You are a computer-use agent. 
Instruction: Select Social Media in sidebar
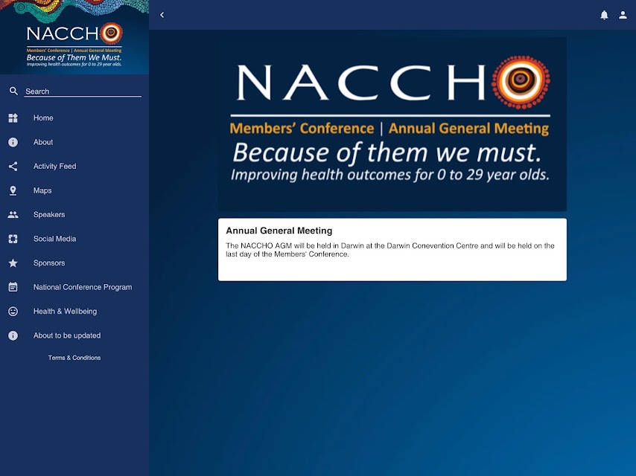(74, 239)
